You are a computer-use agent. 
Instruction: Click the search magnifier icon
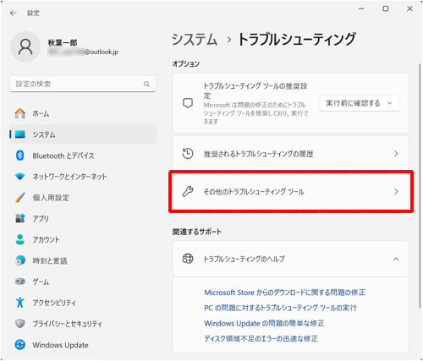(146, 84)
